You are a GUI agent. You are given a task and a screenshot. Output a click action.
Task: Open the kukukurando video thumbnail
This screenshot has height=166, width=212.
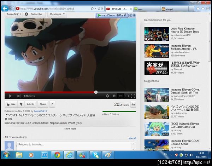tap(157, 112)
